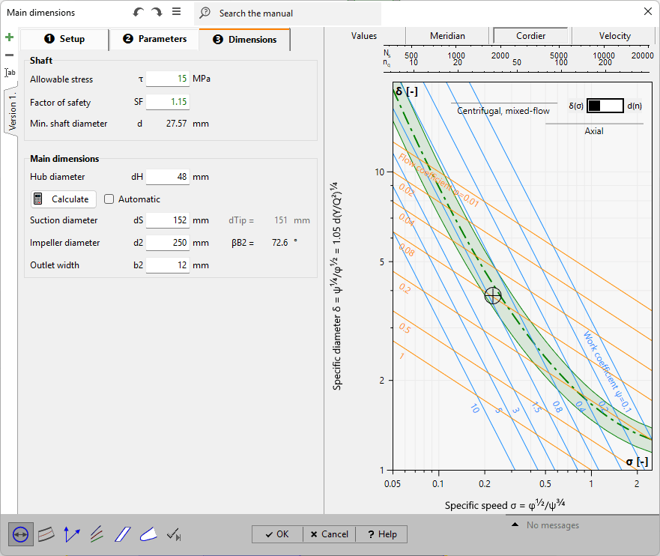Screen dimensions: 660x556
Task: Click the Min. shaft diameter value 27.57
Action: (176, 124)
